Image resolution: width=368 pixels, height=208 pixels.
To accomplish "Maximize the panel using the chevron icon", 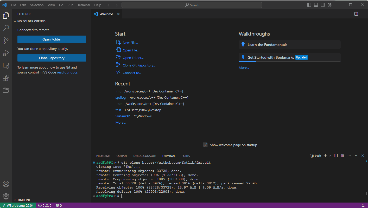I will (356, 155).
